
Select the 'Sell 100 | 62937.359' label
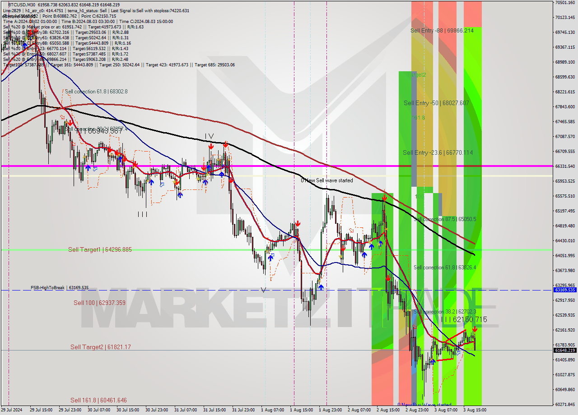[99, 303]
